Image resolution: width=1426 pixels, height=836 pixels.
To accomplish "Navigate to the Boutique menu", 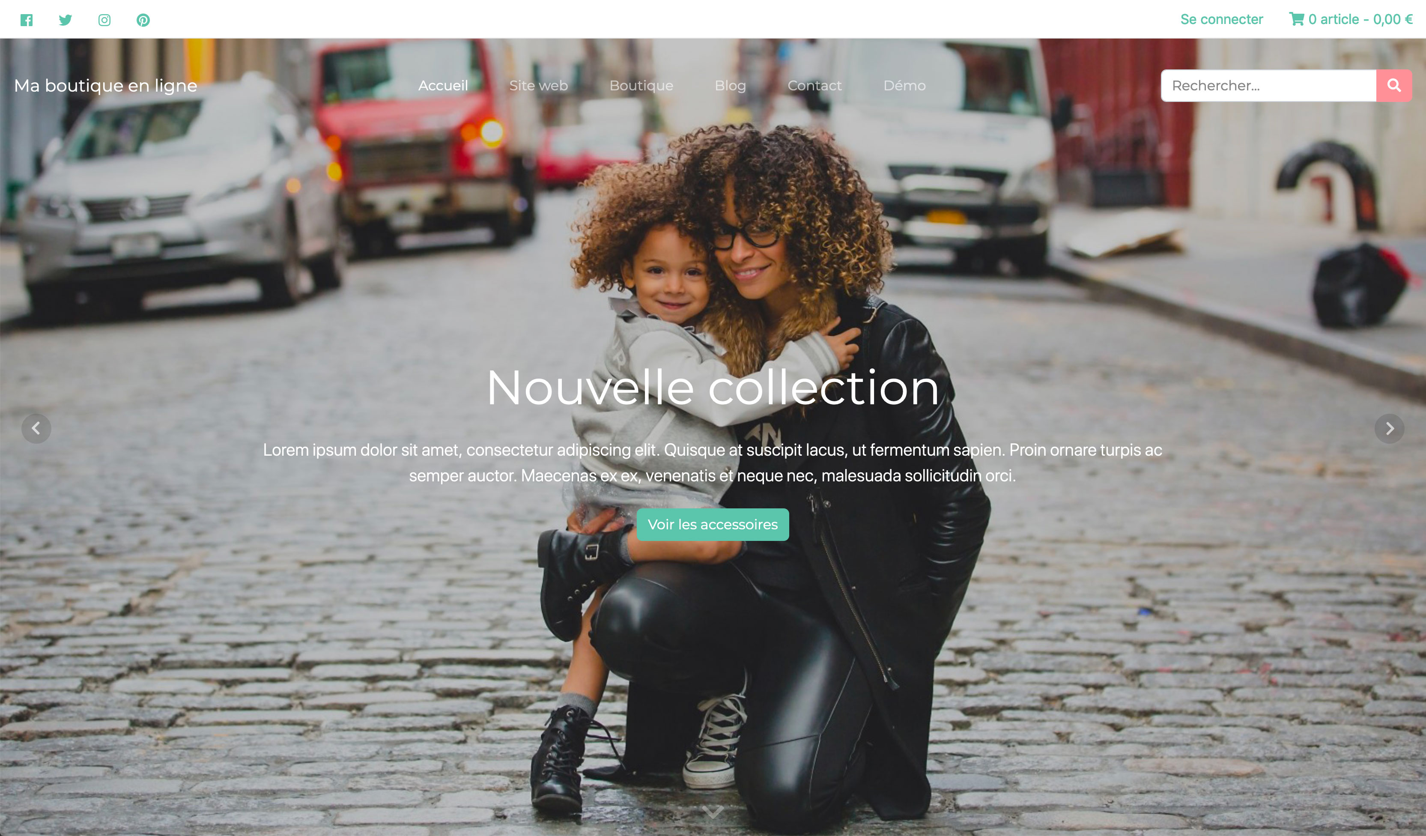I will coord(641,86).
